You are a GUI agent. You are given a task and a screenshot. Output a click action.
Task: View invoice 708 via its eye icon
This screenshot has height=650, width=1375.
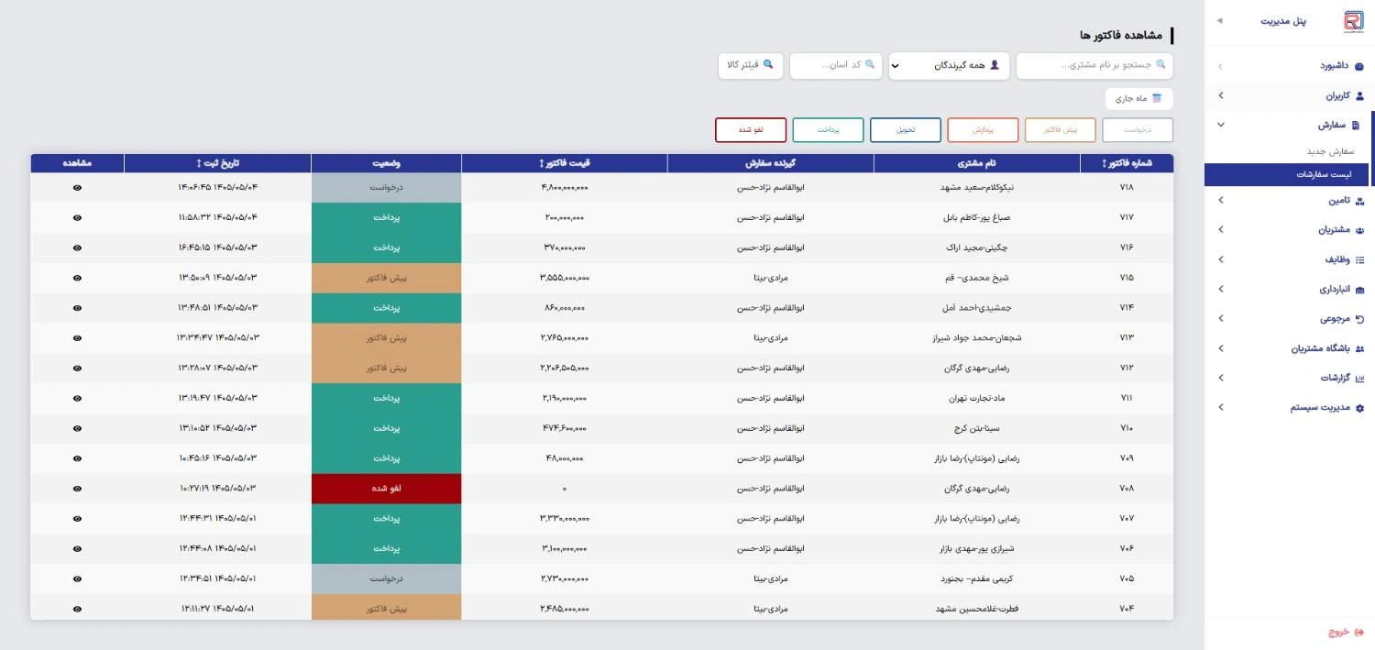[77, 489]
